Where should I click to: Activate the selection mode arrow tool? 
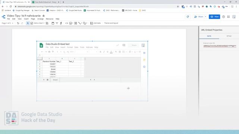point(28,23)
